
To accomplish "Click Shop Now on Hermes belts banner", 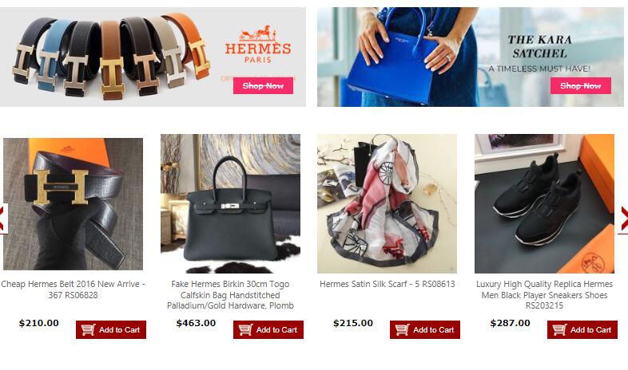I will click(x=263, y=86).
